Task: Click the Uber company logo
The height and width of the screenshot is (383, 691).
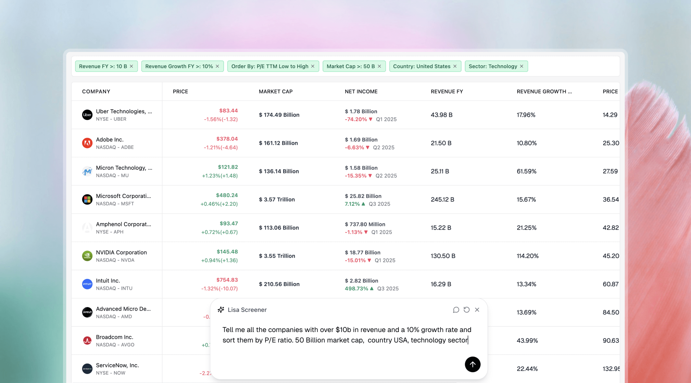Action: [x=87, y=115]
